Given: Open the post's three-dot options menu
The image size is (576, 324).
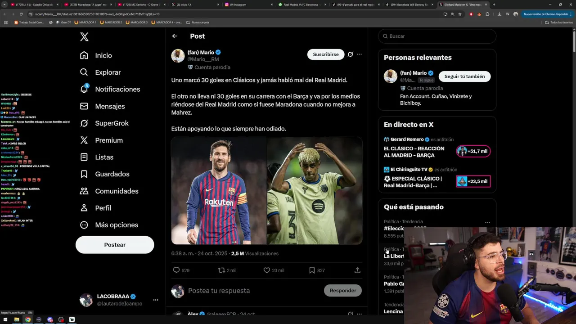Looking at the screenshot, I should (x=359, y=54).
